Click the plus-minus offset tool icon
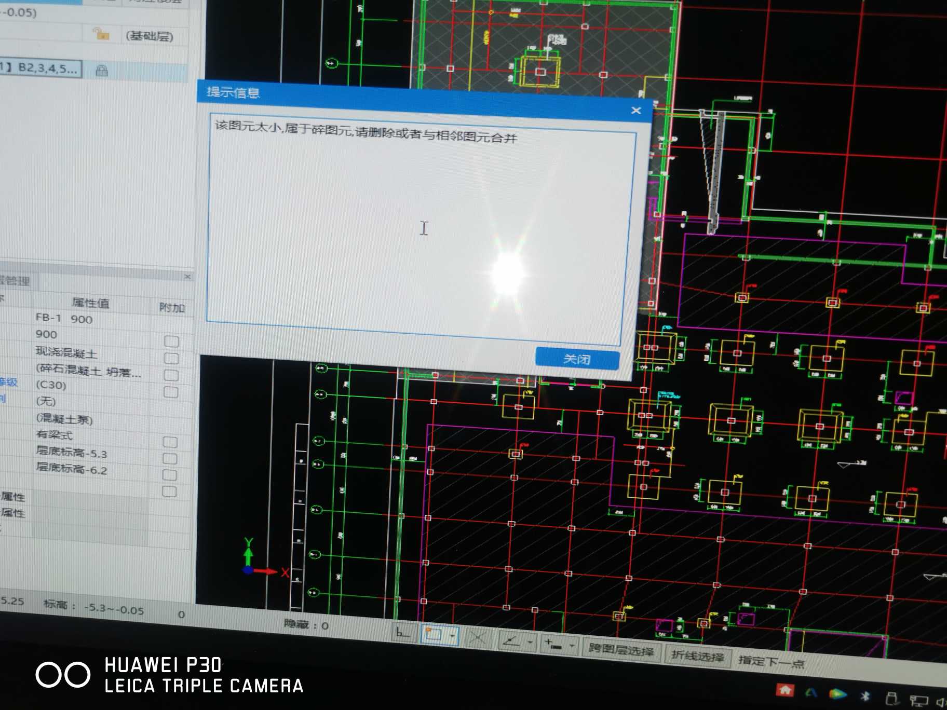Screen dimensions: 947x710 pyautogui.click(x=552, y=644)
